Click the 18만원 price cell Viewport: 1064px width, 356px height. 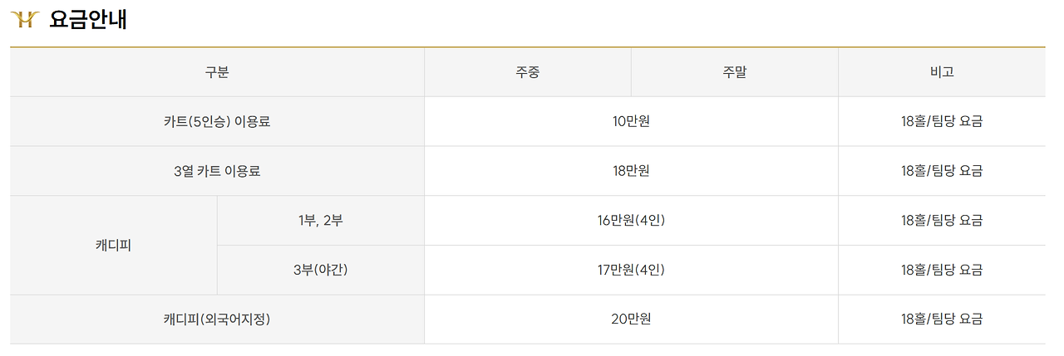pyautogui.click(x=631, y=171)
